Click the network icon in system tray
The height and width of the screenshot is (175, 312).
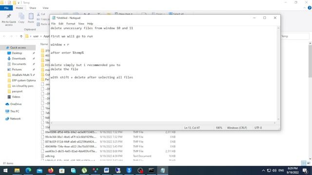[269, 171]
